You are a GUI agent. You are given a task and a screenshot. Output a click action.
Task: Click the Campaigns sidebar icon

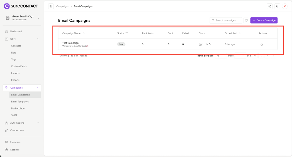click(7, 87)
